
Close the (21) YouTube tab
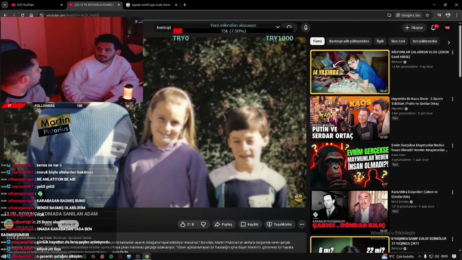(x=61, y=5)
